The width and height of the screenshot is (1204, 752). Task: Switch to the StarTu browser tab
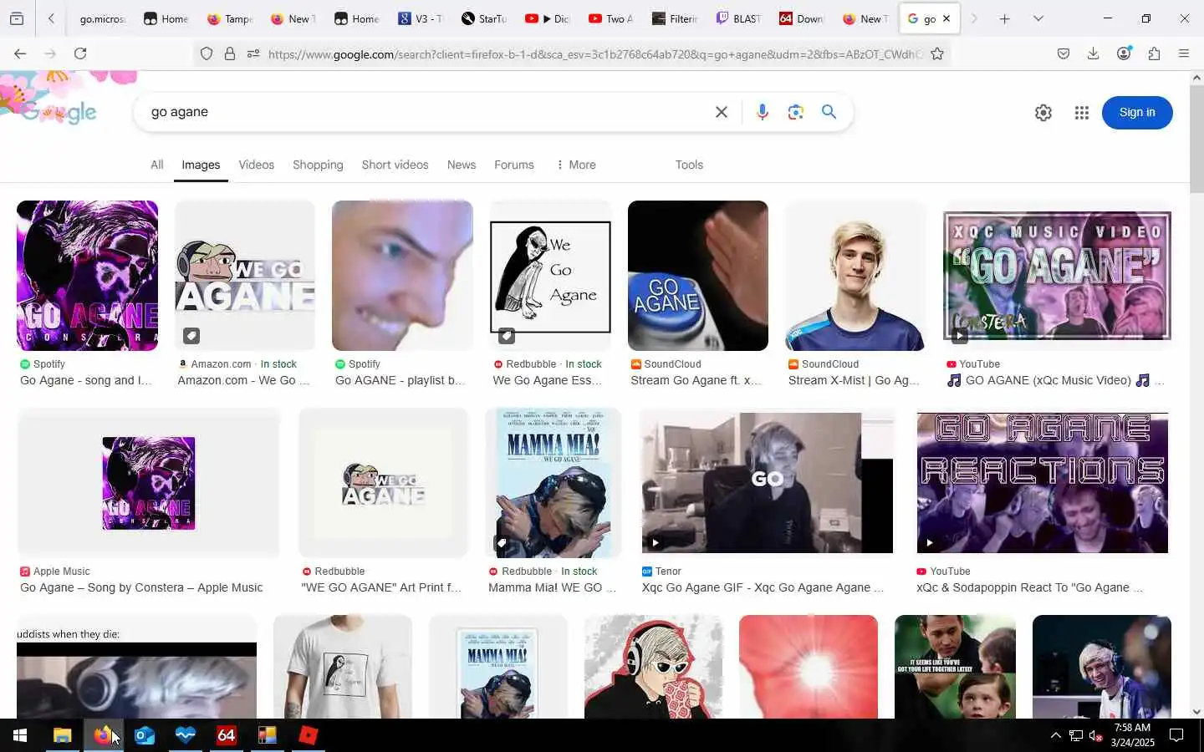point(484,18)
